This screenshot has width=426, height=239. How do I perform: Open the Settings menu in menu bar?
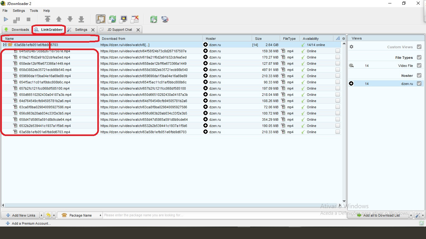19,11
